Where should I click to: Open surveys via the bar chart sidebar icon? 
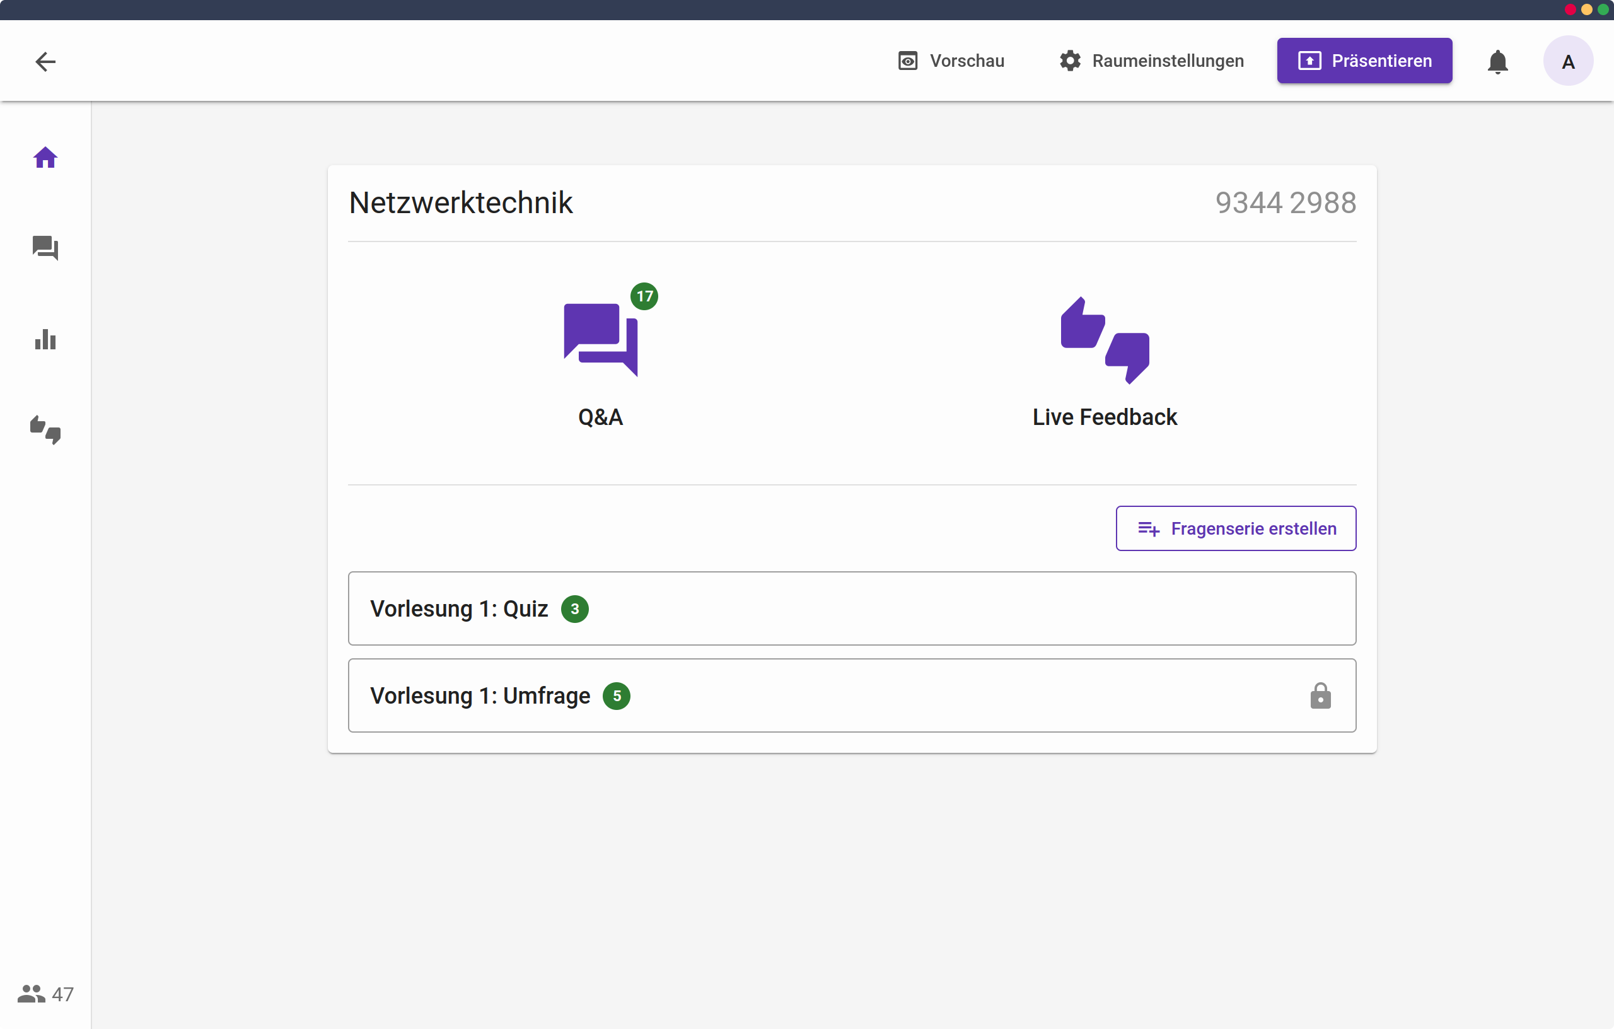pyautogui.click(x=45, y=340)
